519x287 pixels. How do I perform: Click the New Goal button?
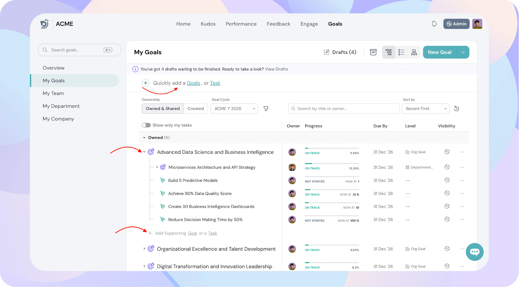(440, 52)
